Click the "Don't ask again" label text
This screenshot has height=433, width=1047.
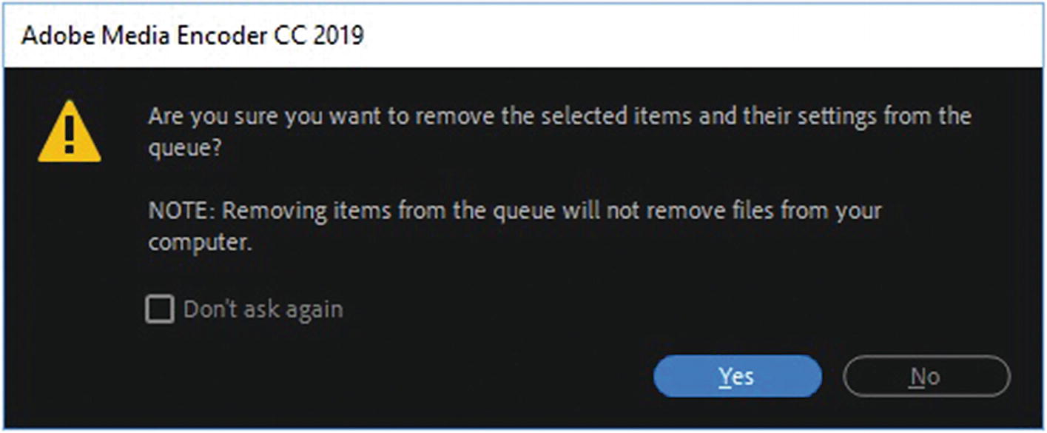tap(263, 309)
